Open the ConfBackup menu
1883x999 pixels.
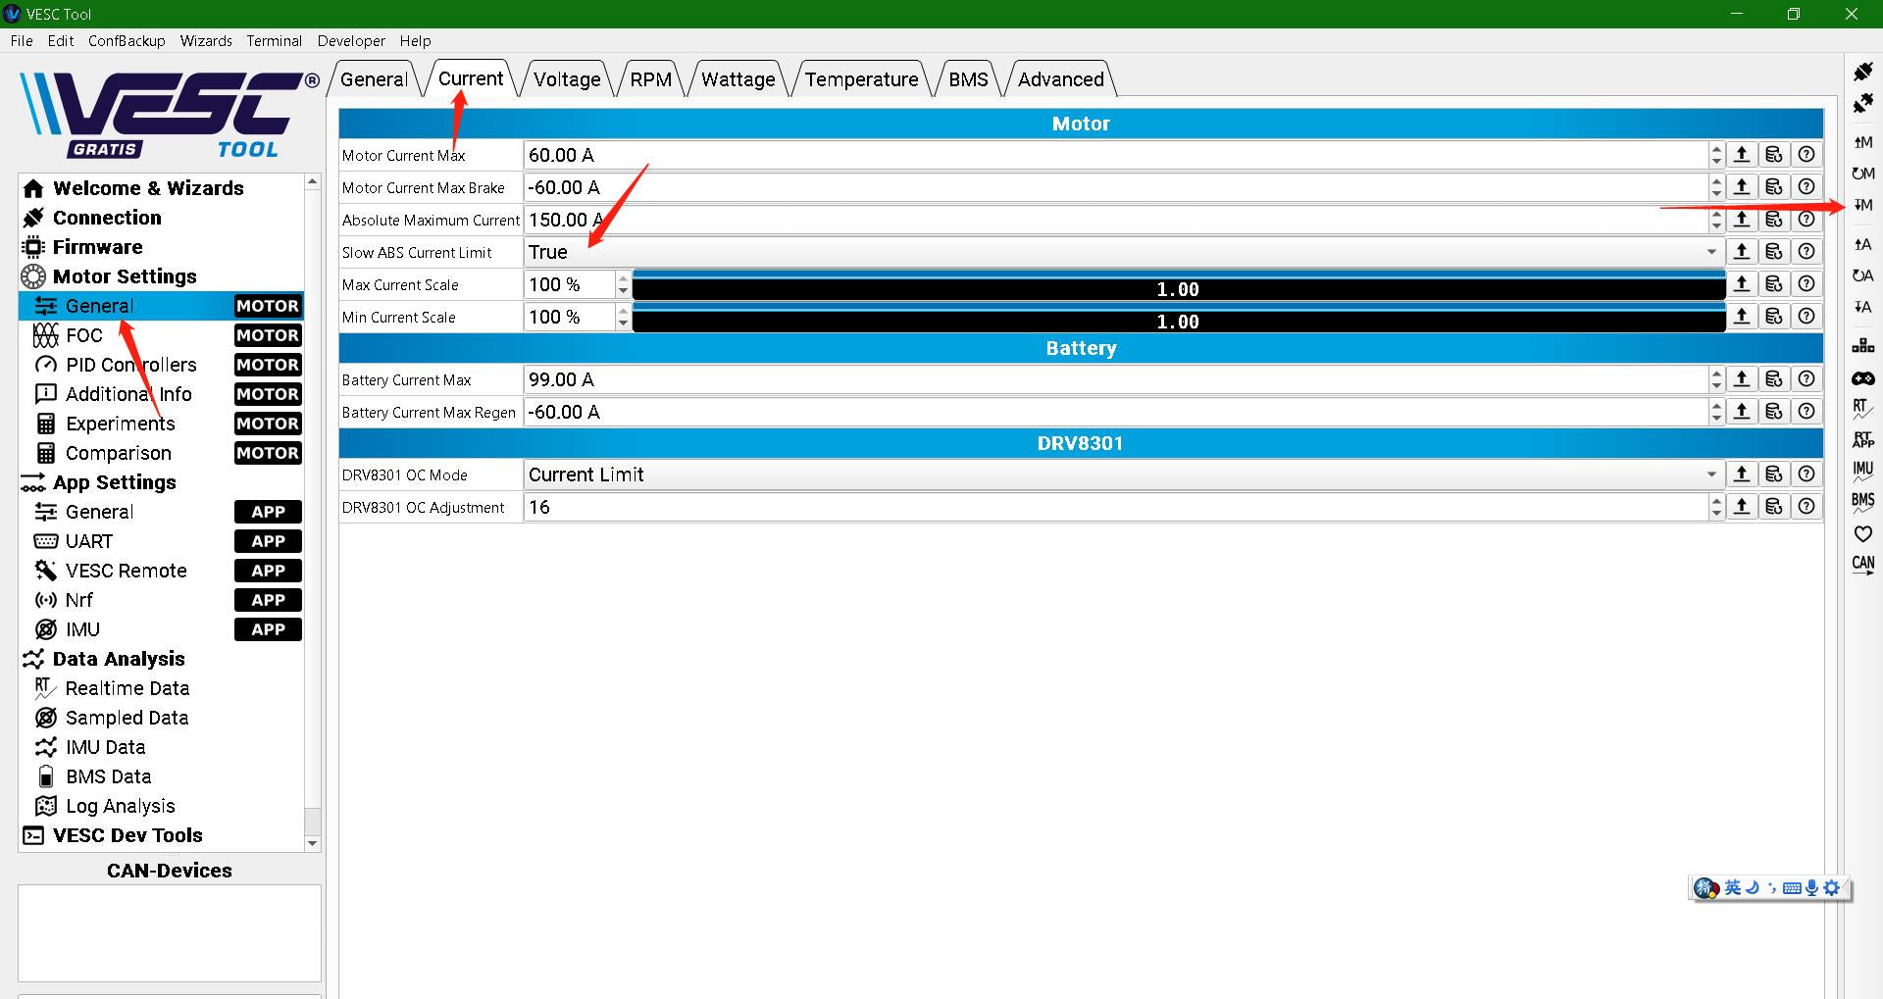click(x=127, y=40)
